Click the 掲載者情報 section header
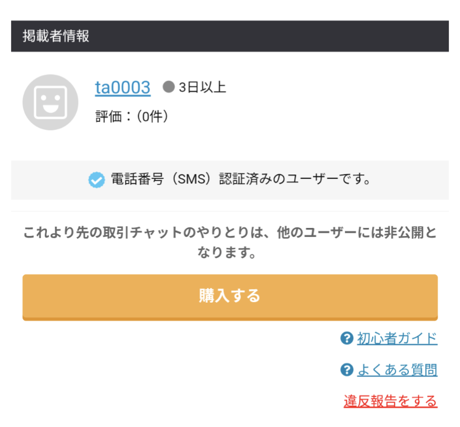Viewport: 460px width, 427px height. tap(56, 36)
